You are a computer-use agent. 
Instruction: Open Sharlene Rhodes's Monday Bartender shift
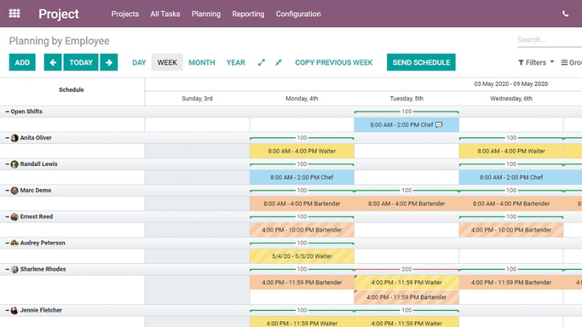302,282
